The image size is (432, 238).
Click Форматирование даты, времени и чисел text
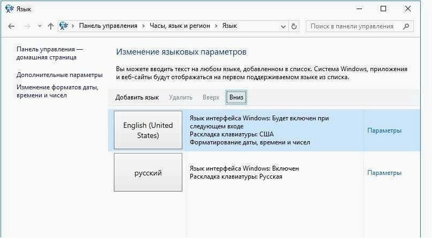click(250, 142)
